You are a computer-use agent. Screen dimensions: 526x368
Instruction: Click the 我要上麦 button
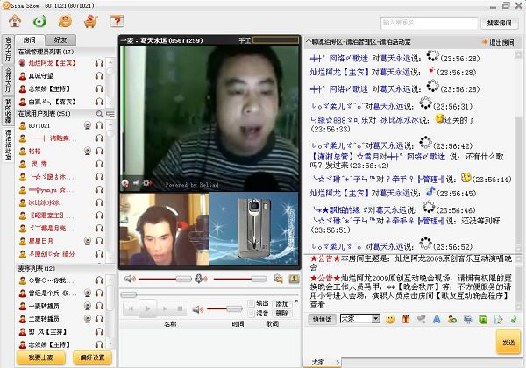tap(40, 357)
